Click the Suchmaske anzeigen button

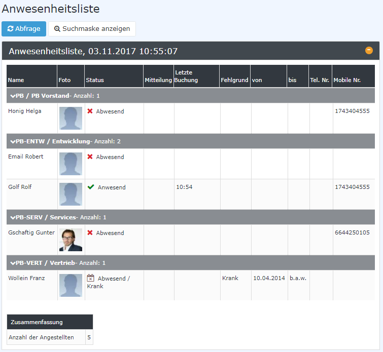pyautogui.click(x=92, y=29)
